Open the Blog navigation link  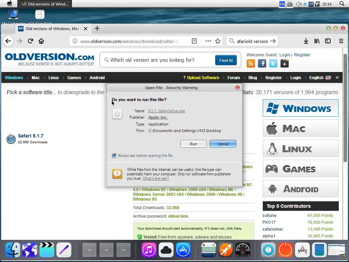click(x=253, y=78)
